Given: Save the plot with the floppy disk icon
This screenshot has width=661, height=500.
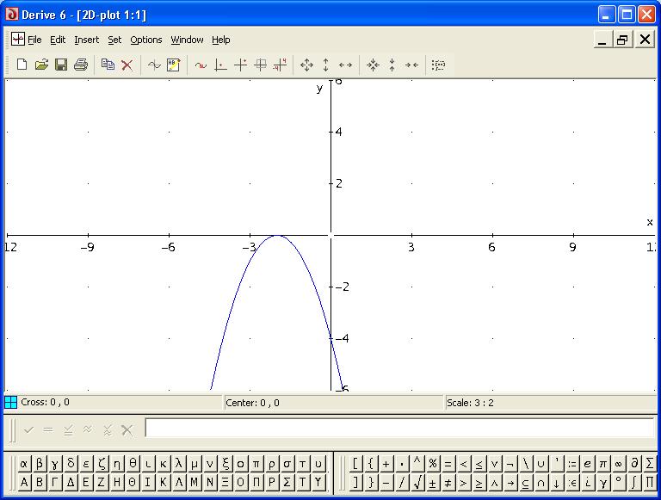Looking at the screenshot, I should [61, 65].
